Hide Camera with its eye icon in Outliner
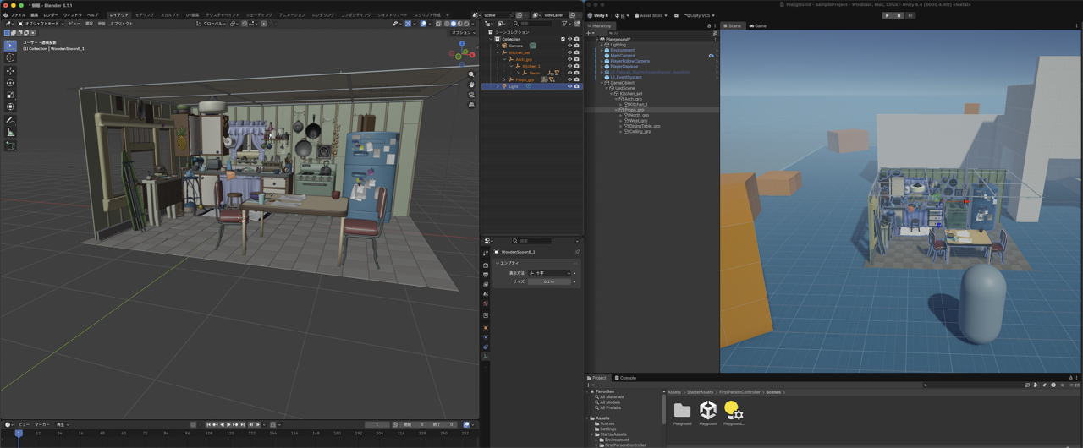 click(569, 46)
